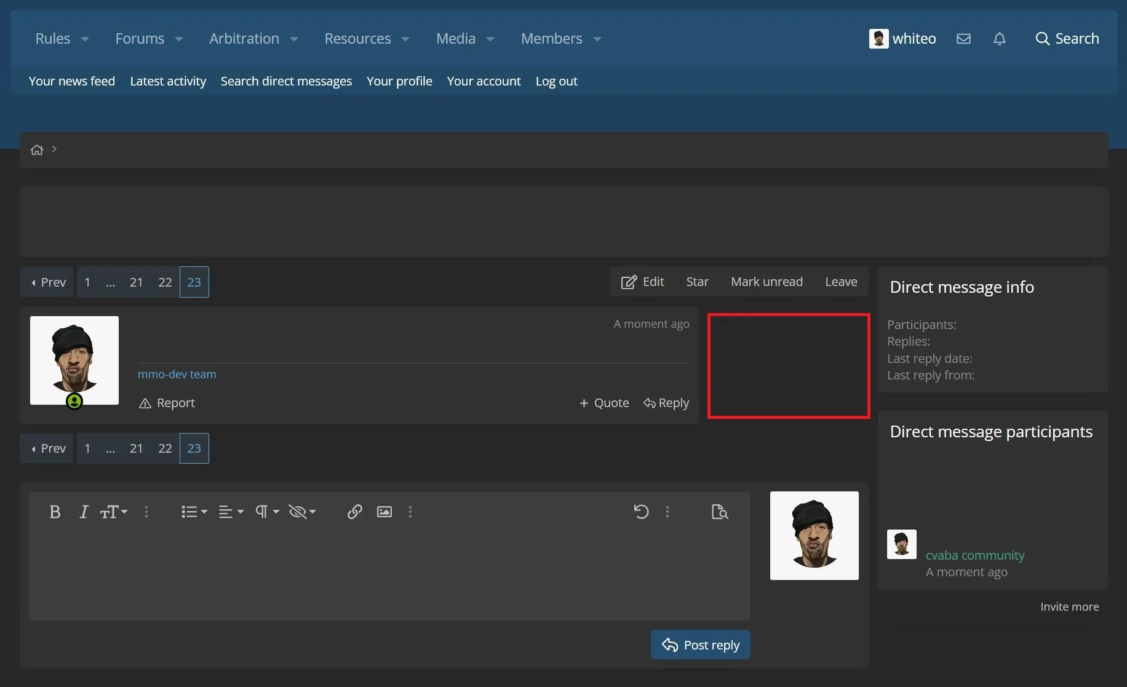Click Reply on the message
The image size is (1127, 687).
click(x=666, y=403)
